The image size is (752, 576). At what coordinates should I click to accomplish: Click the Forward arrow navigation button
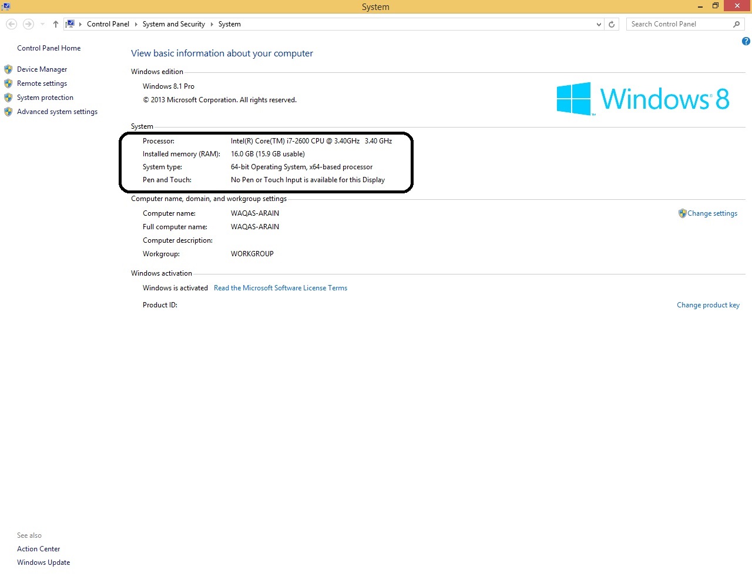pyautogui.click(x=28, y=24)
